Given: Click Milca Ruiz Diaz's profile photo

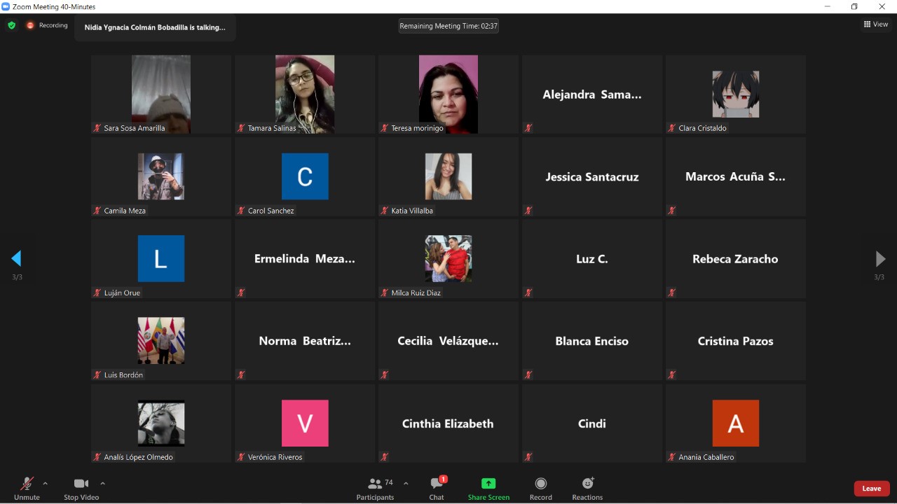Looking at the screenshot, I should click(x=448, y=258).
